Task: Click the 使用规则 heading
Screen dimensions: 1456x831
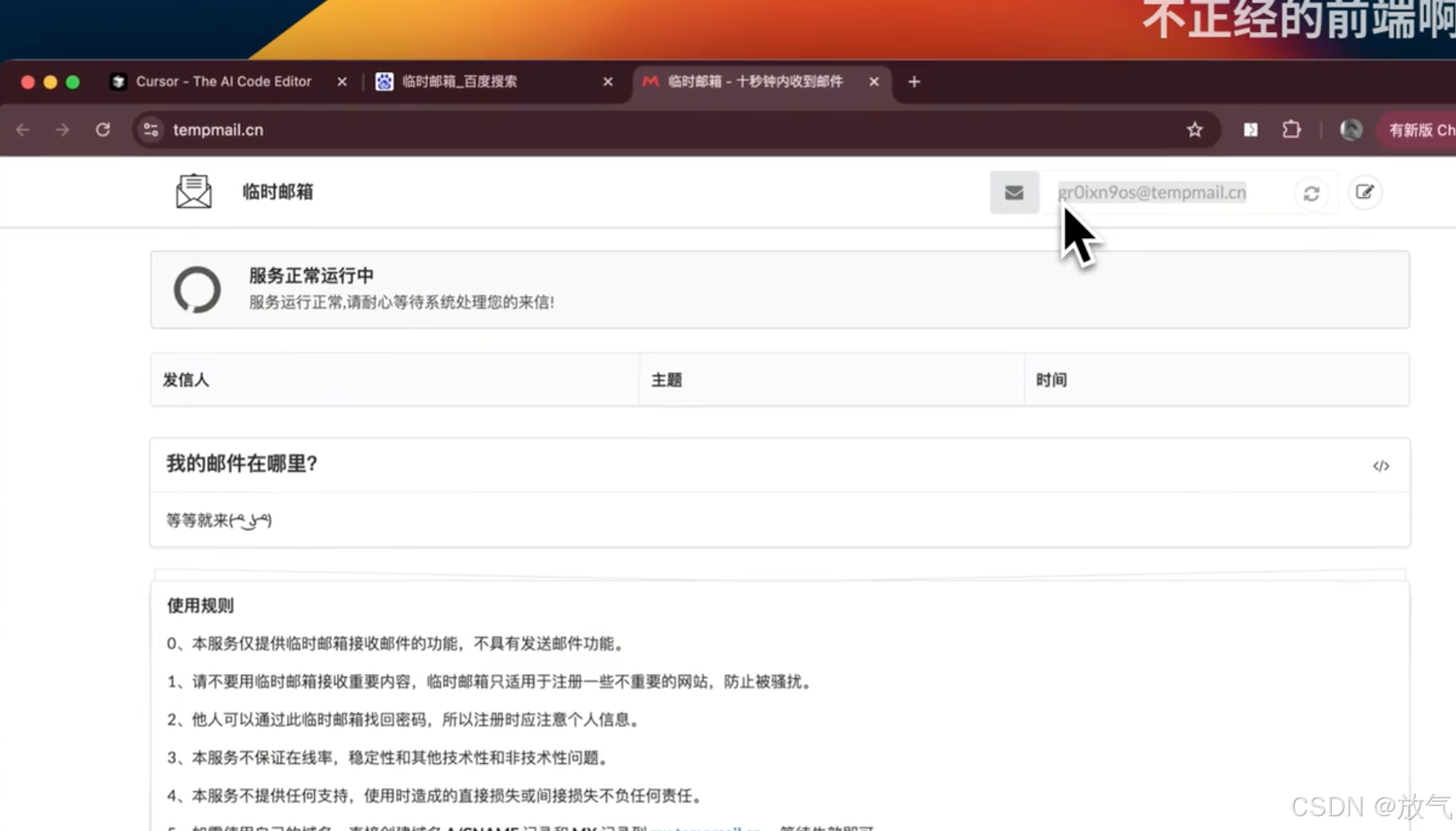Action: (x=200, y=605)
